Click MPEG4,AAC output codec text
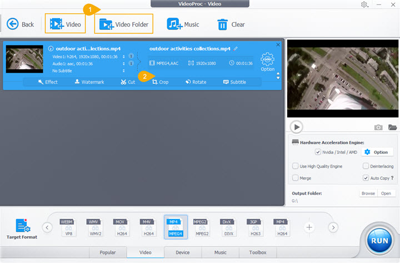 point(167,63)
